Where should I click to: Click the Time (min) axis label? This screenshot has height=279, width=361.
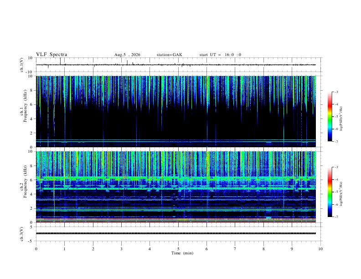pyautogui.click(x=182, y=253)
